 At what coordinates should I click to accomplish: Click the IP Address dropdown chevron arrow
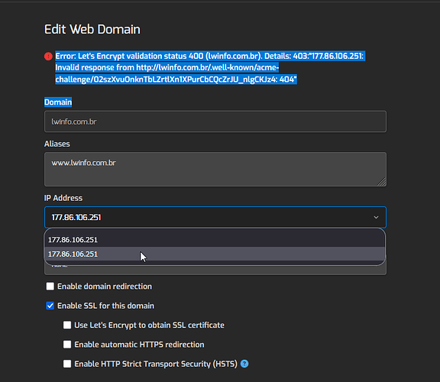coord(376,217)
